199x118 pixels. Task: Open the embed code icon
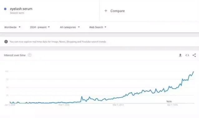(187, 55)
